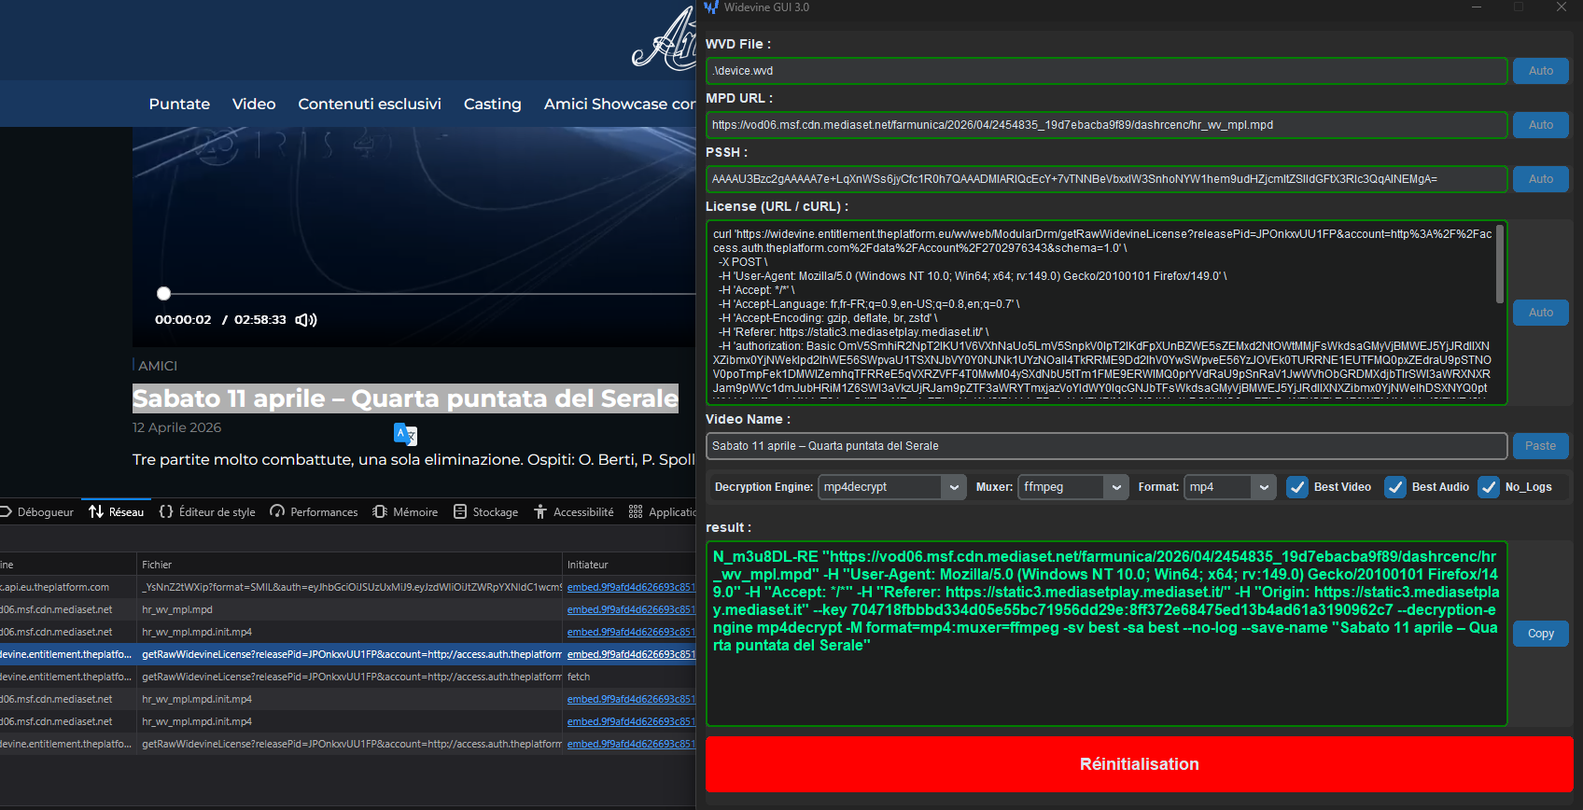Open embed link in the api.eu.theplatform.com row
This screenshot has height=810, width=1583.
631,587
